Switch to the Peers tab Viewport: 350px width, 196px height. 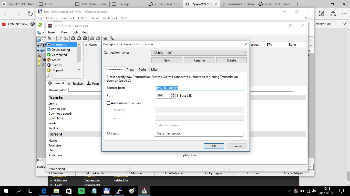pos(93,83)
